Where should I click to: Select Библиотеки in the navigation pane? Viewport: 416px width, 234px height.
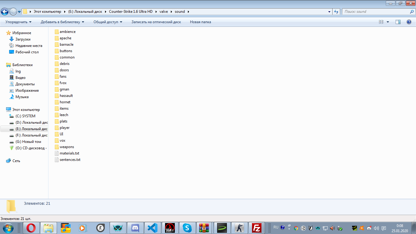click(23, 65)
